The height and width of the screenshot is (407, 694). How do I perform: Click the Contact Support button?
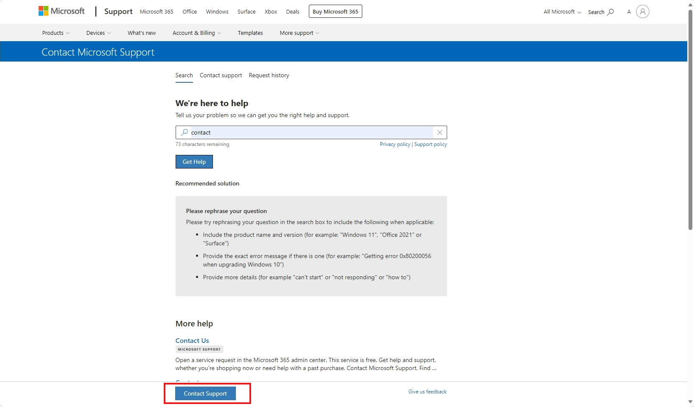(x=206, y=393)
